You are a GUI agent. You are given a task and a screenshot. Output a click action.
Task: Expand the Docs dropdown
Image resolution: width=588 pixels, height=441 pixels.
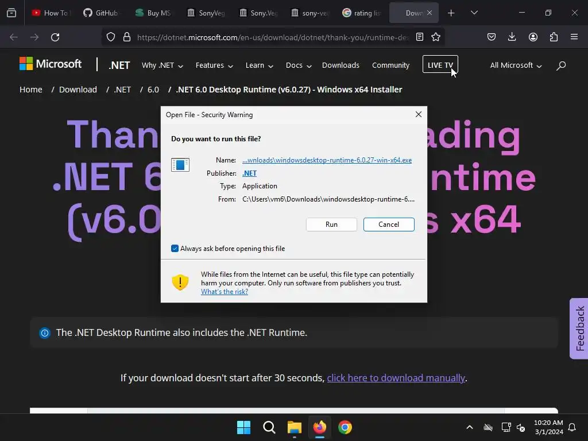(x=299, y=65)
